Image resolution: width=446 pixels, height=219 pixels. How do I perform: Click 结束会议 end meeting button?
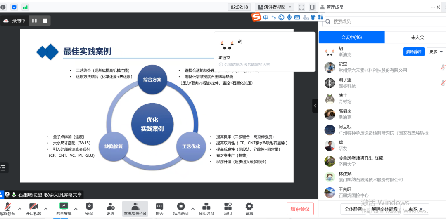[x=300, y=209]
